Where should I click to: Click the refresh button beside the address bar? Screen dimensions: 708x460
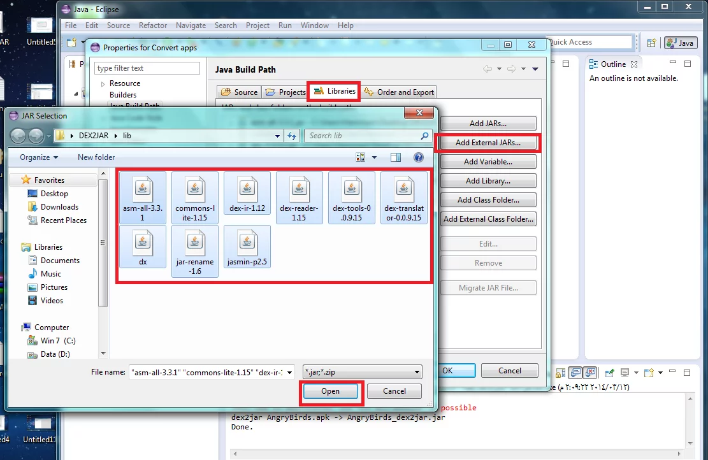(x=293, y=136)
